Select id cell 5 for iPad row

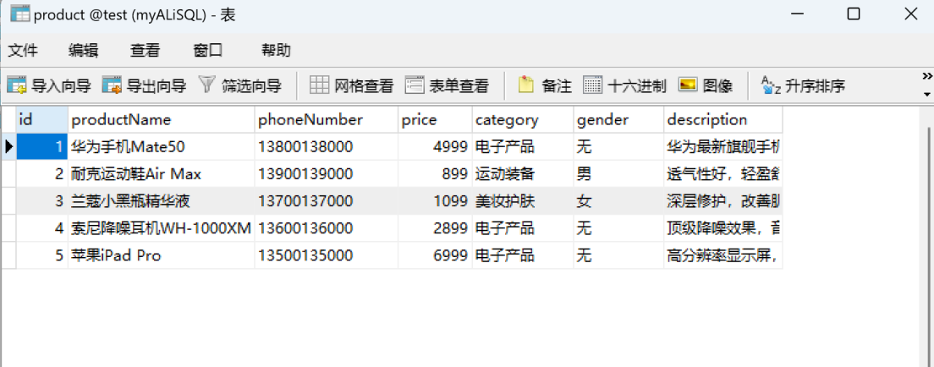click(x=42, y=255)
